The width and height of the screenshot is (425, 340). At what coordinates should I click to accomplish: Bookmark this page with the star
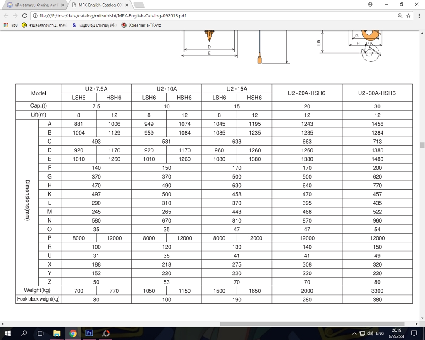pos(408,16)
